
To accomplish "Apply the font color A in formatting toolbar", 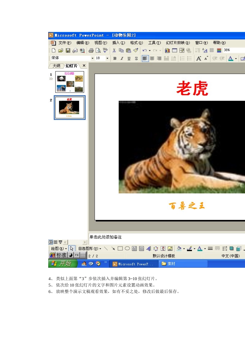I will tap(231, 58).
